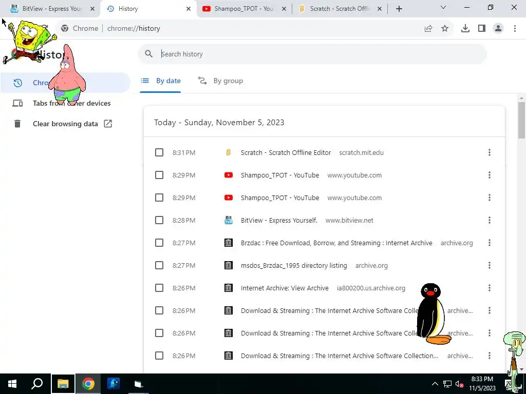Check the box for Scratch Offline Editor entry
Image resolution: width=526 pixels, height=394 pixels.
pyautogui.click(x=159, y=152)
